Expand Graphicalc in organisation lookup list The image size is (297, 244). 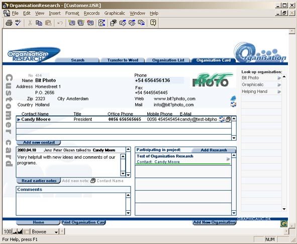(279, 85)
